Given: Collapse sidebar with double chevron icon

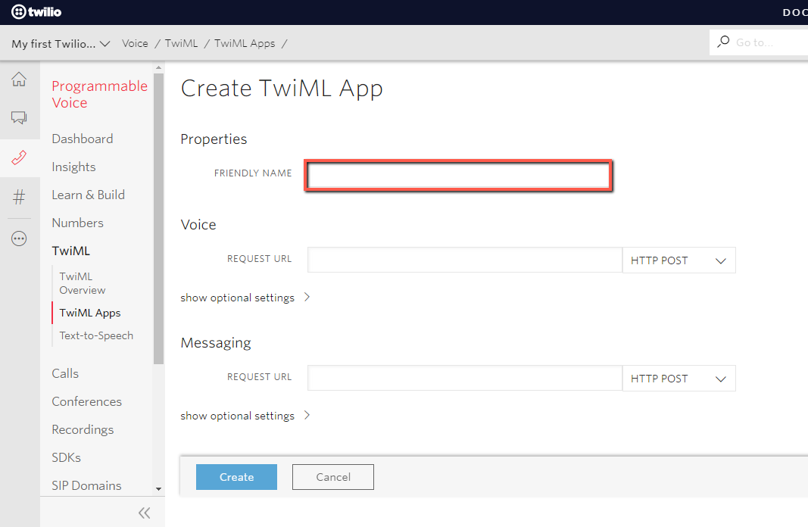Looking at the screenshot, I should pyautogui.click(x=145, y=513).
